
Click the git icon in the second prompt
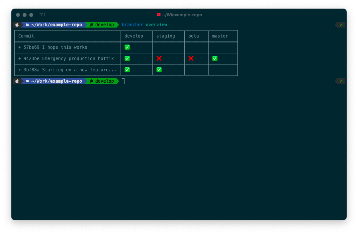[91, 81]
